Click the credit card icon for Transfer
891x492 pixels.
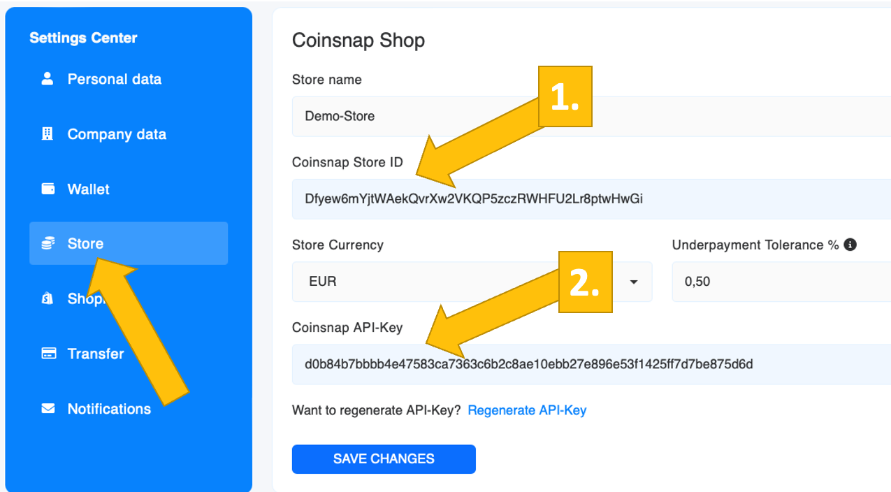[48, 354]
